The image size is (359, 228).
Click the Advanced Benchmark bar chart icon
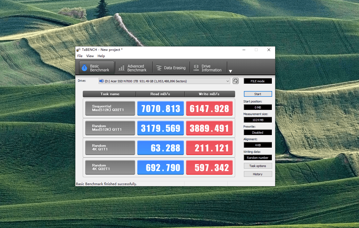pos(121,68)
